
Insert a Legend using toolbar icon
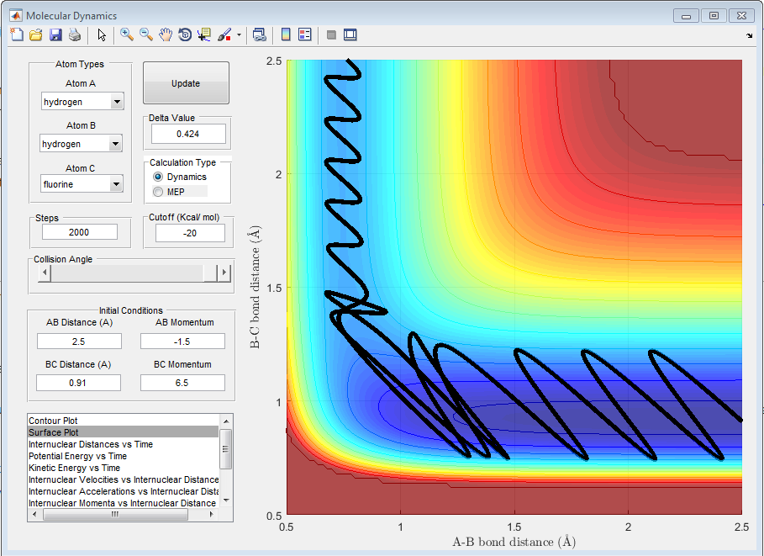point(305,34)
